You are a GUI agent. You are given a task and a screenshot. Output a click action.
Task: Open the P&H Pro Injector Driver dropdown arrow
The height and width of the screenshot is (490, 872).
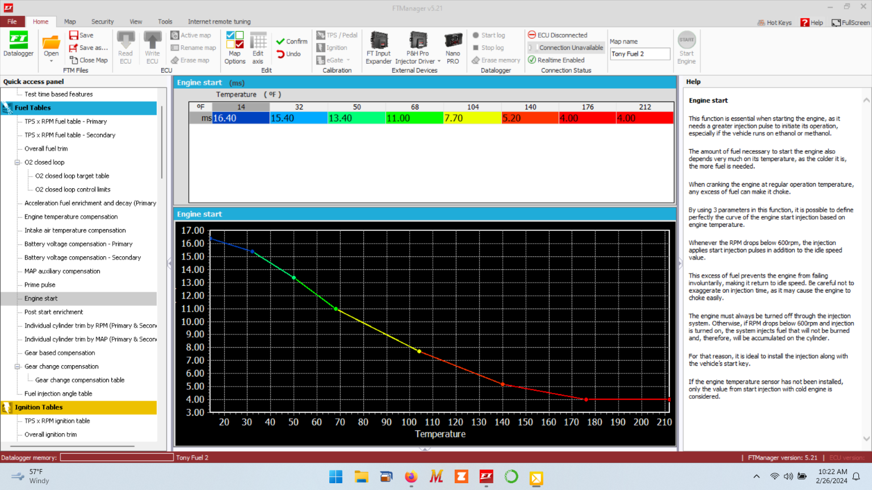point(439,61)
